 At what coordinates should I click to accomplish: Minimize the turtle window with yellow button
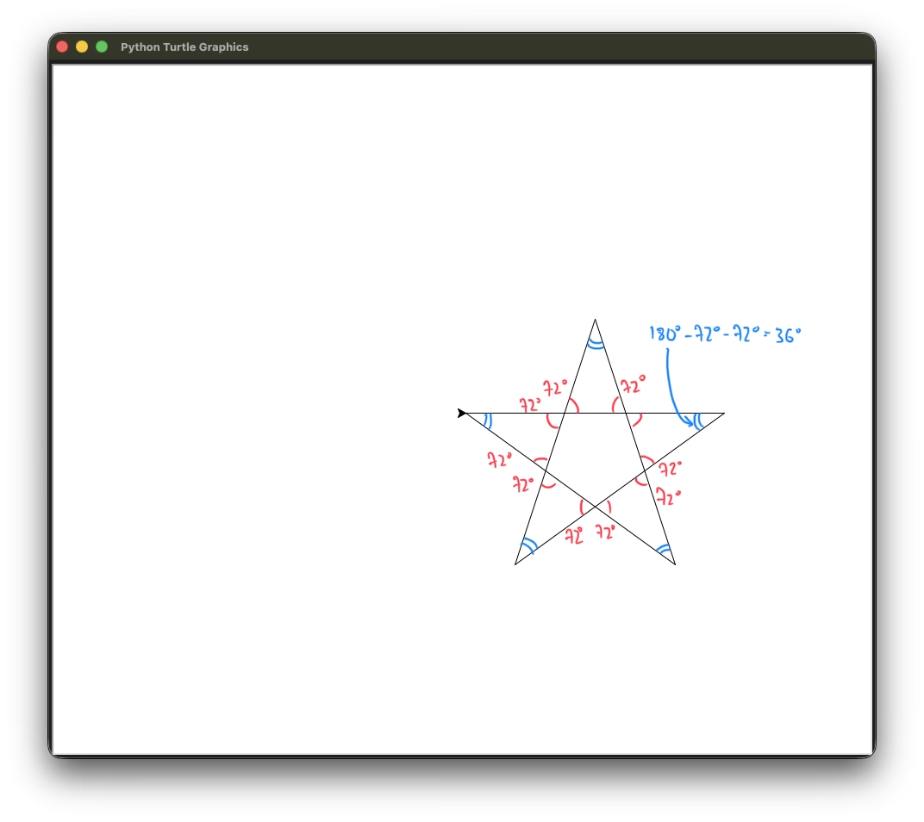82,47
